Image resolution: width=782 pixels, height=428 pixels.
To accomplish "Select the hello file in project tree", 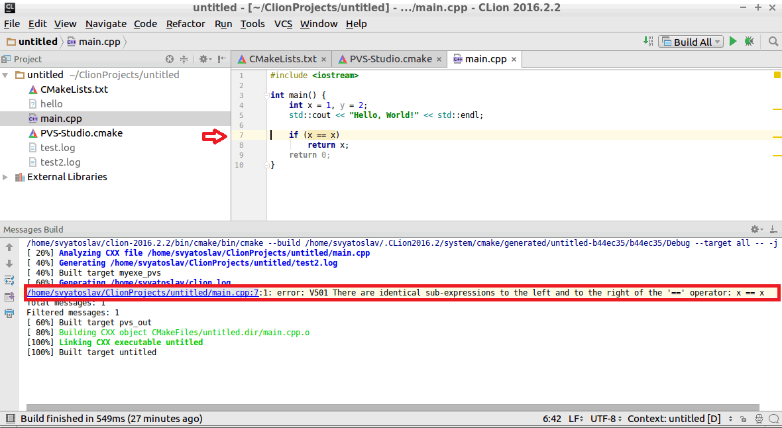I will pos(52,104).
